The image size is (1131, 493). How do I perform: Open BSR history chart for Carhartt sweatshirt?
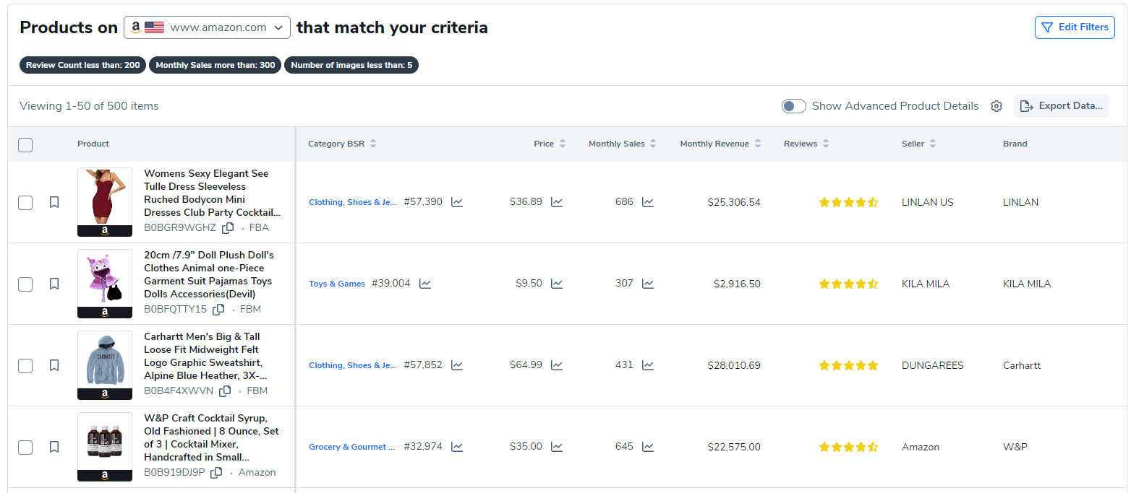(x=457, y=365)
